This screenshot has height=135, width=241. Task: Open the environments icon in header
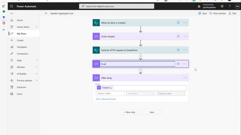(199, 6)
